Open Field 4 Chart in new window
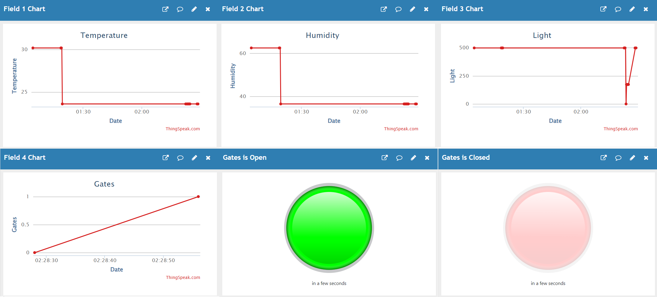657x297 pixels. click(x=166, y=158)
